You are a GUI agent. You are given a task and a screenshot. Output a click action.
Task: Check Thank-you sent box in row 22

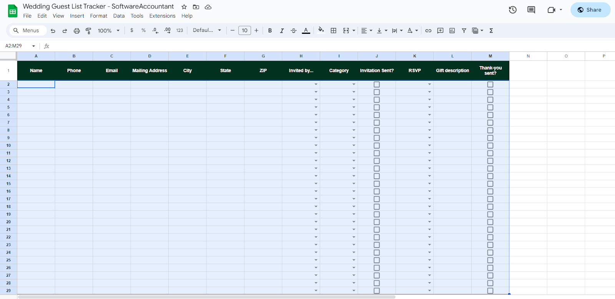(490, 237)
